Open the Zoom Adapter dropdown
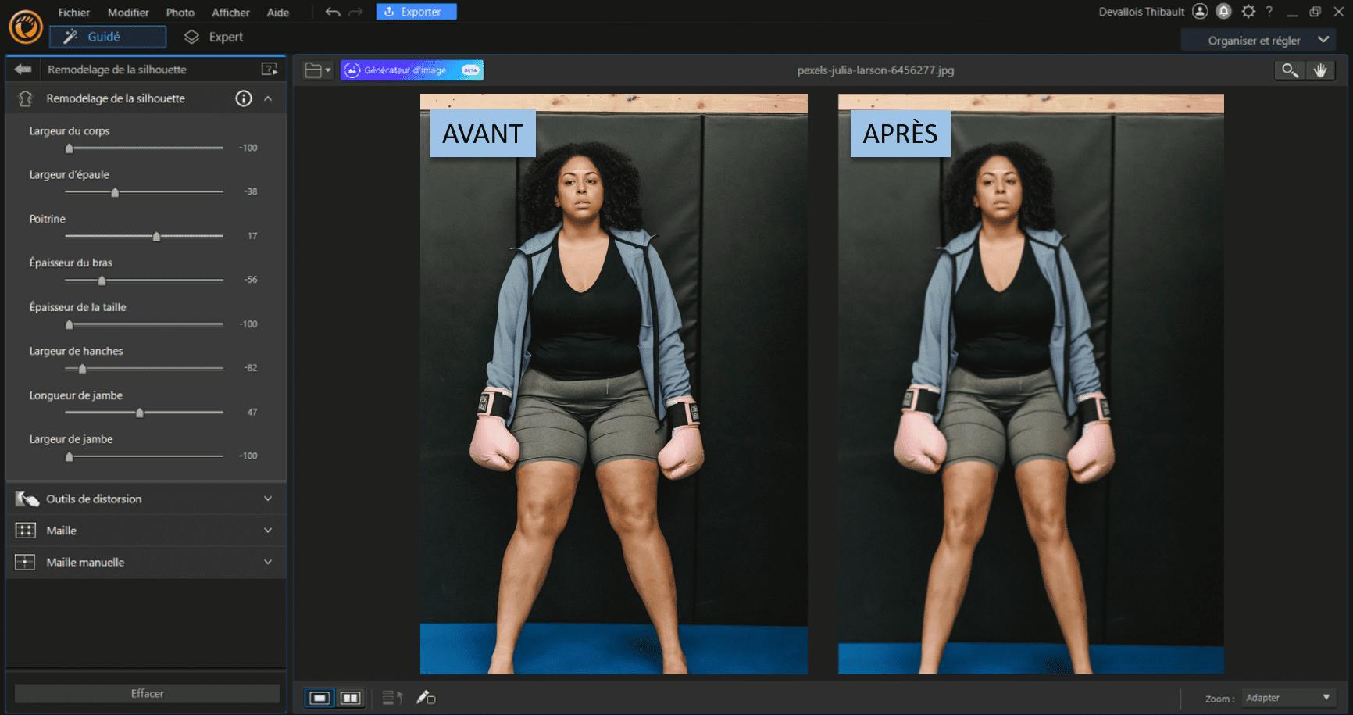 [1287, 696]
